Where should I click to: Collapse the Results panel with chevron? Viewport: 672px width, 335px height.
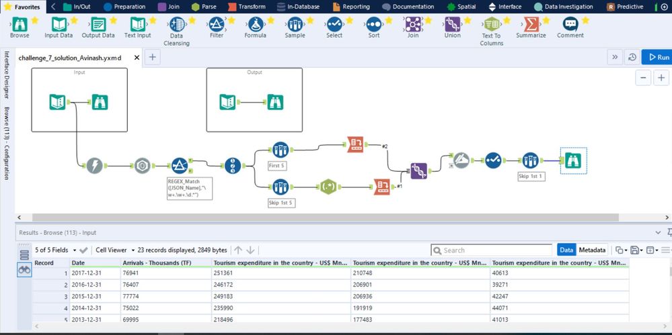click(x=659, y=232)
